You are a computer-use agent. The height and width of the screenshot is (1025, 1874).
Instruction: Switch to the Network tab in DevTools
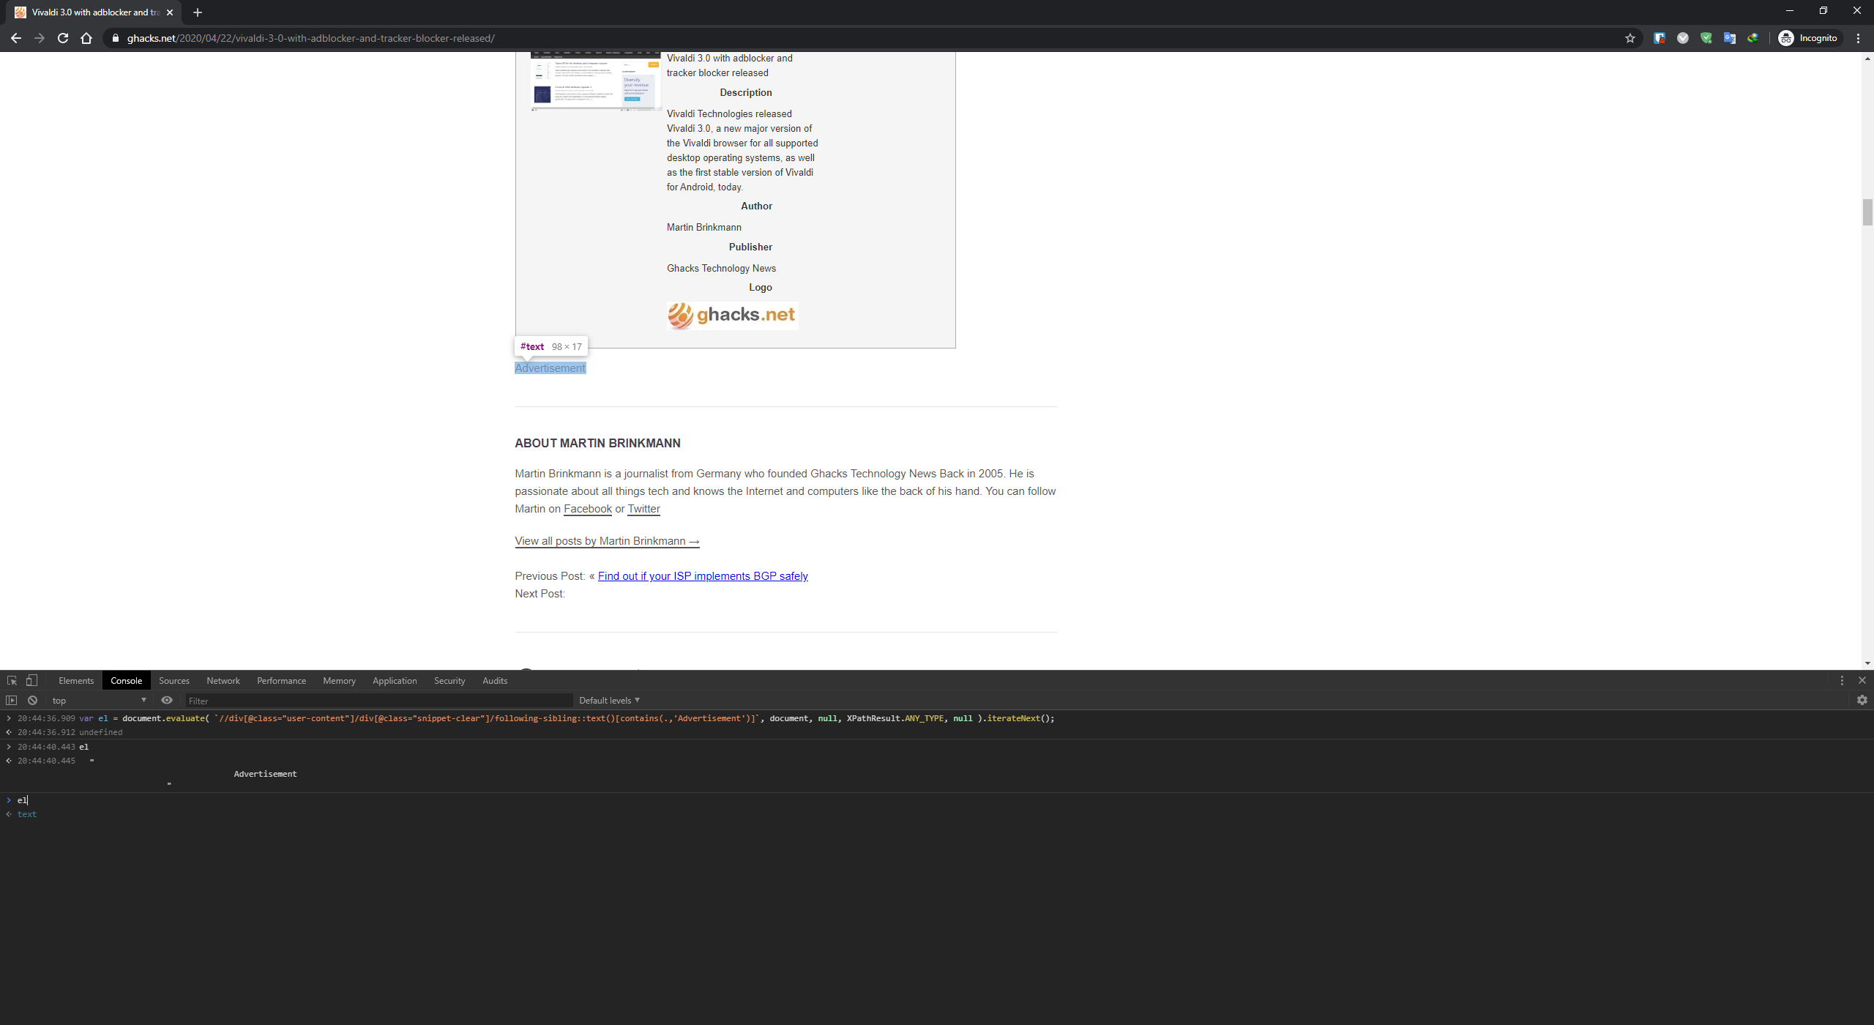point(223,680)
